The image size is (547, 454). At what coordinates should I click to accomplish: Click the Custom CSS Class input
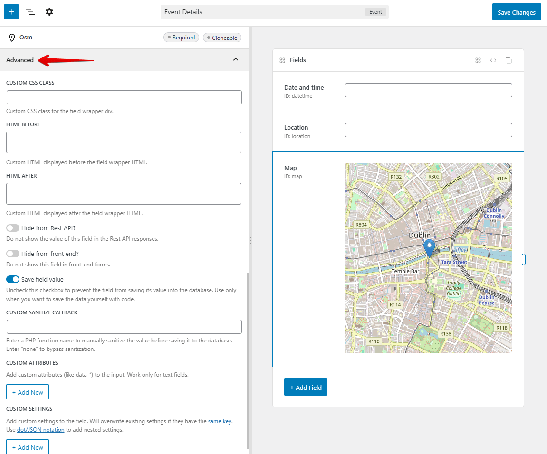[x=124, y=97]
